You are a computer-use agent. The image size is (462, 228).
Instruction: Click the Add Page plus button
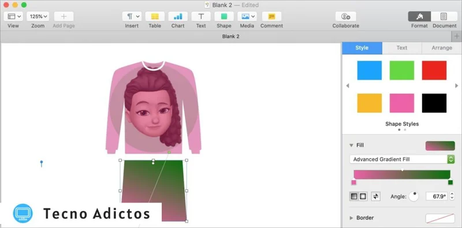(64, 17)
